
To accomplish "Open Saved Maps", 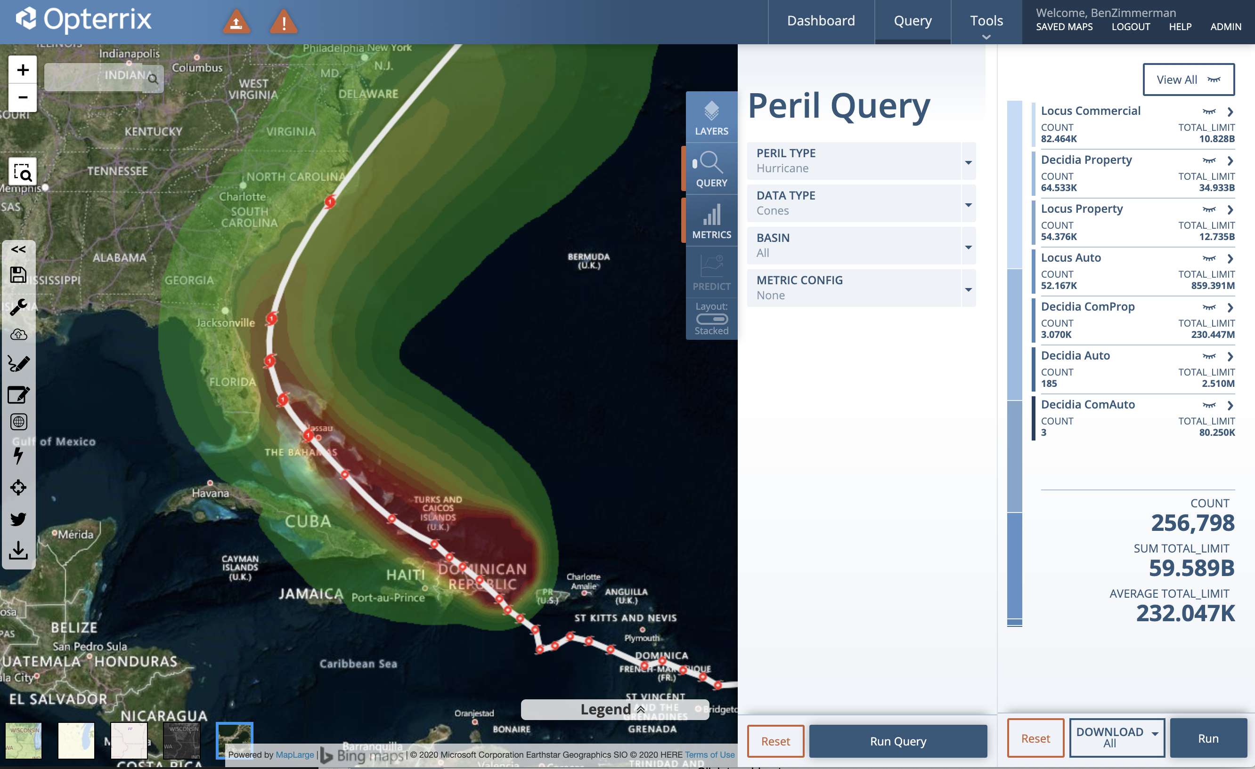I will [1064, 26].
